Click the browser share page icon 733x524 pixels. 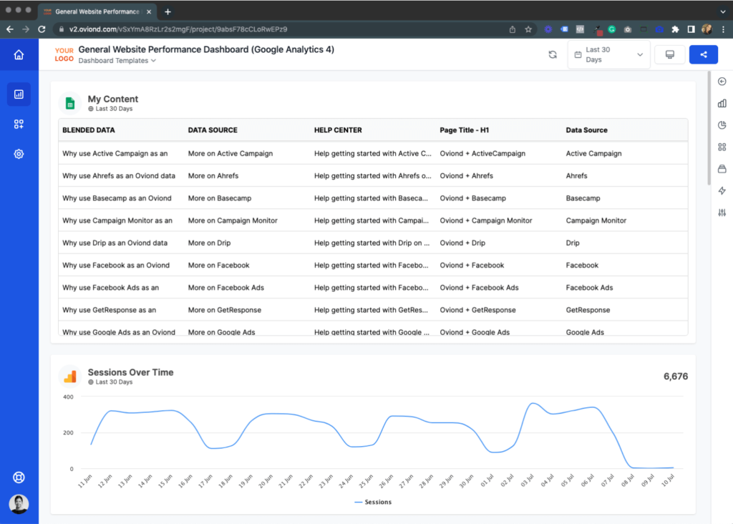pyautogui.click(x=513, y=29)
